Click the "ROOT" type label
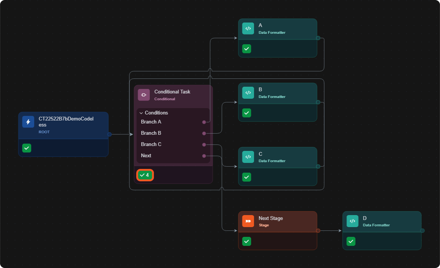 (44, 132)
